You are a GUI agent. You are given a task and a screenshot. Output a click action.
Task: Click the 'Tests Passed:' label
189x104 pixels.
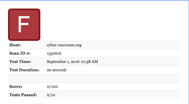point(23,95)
